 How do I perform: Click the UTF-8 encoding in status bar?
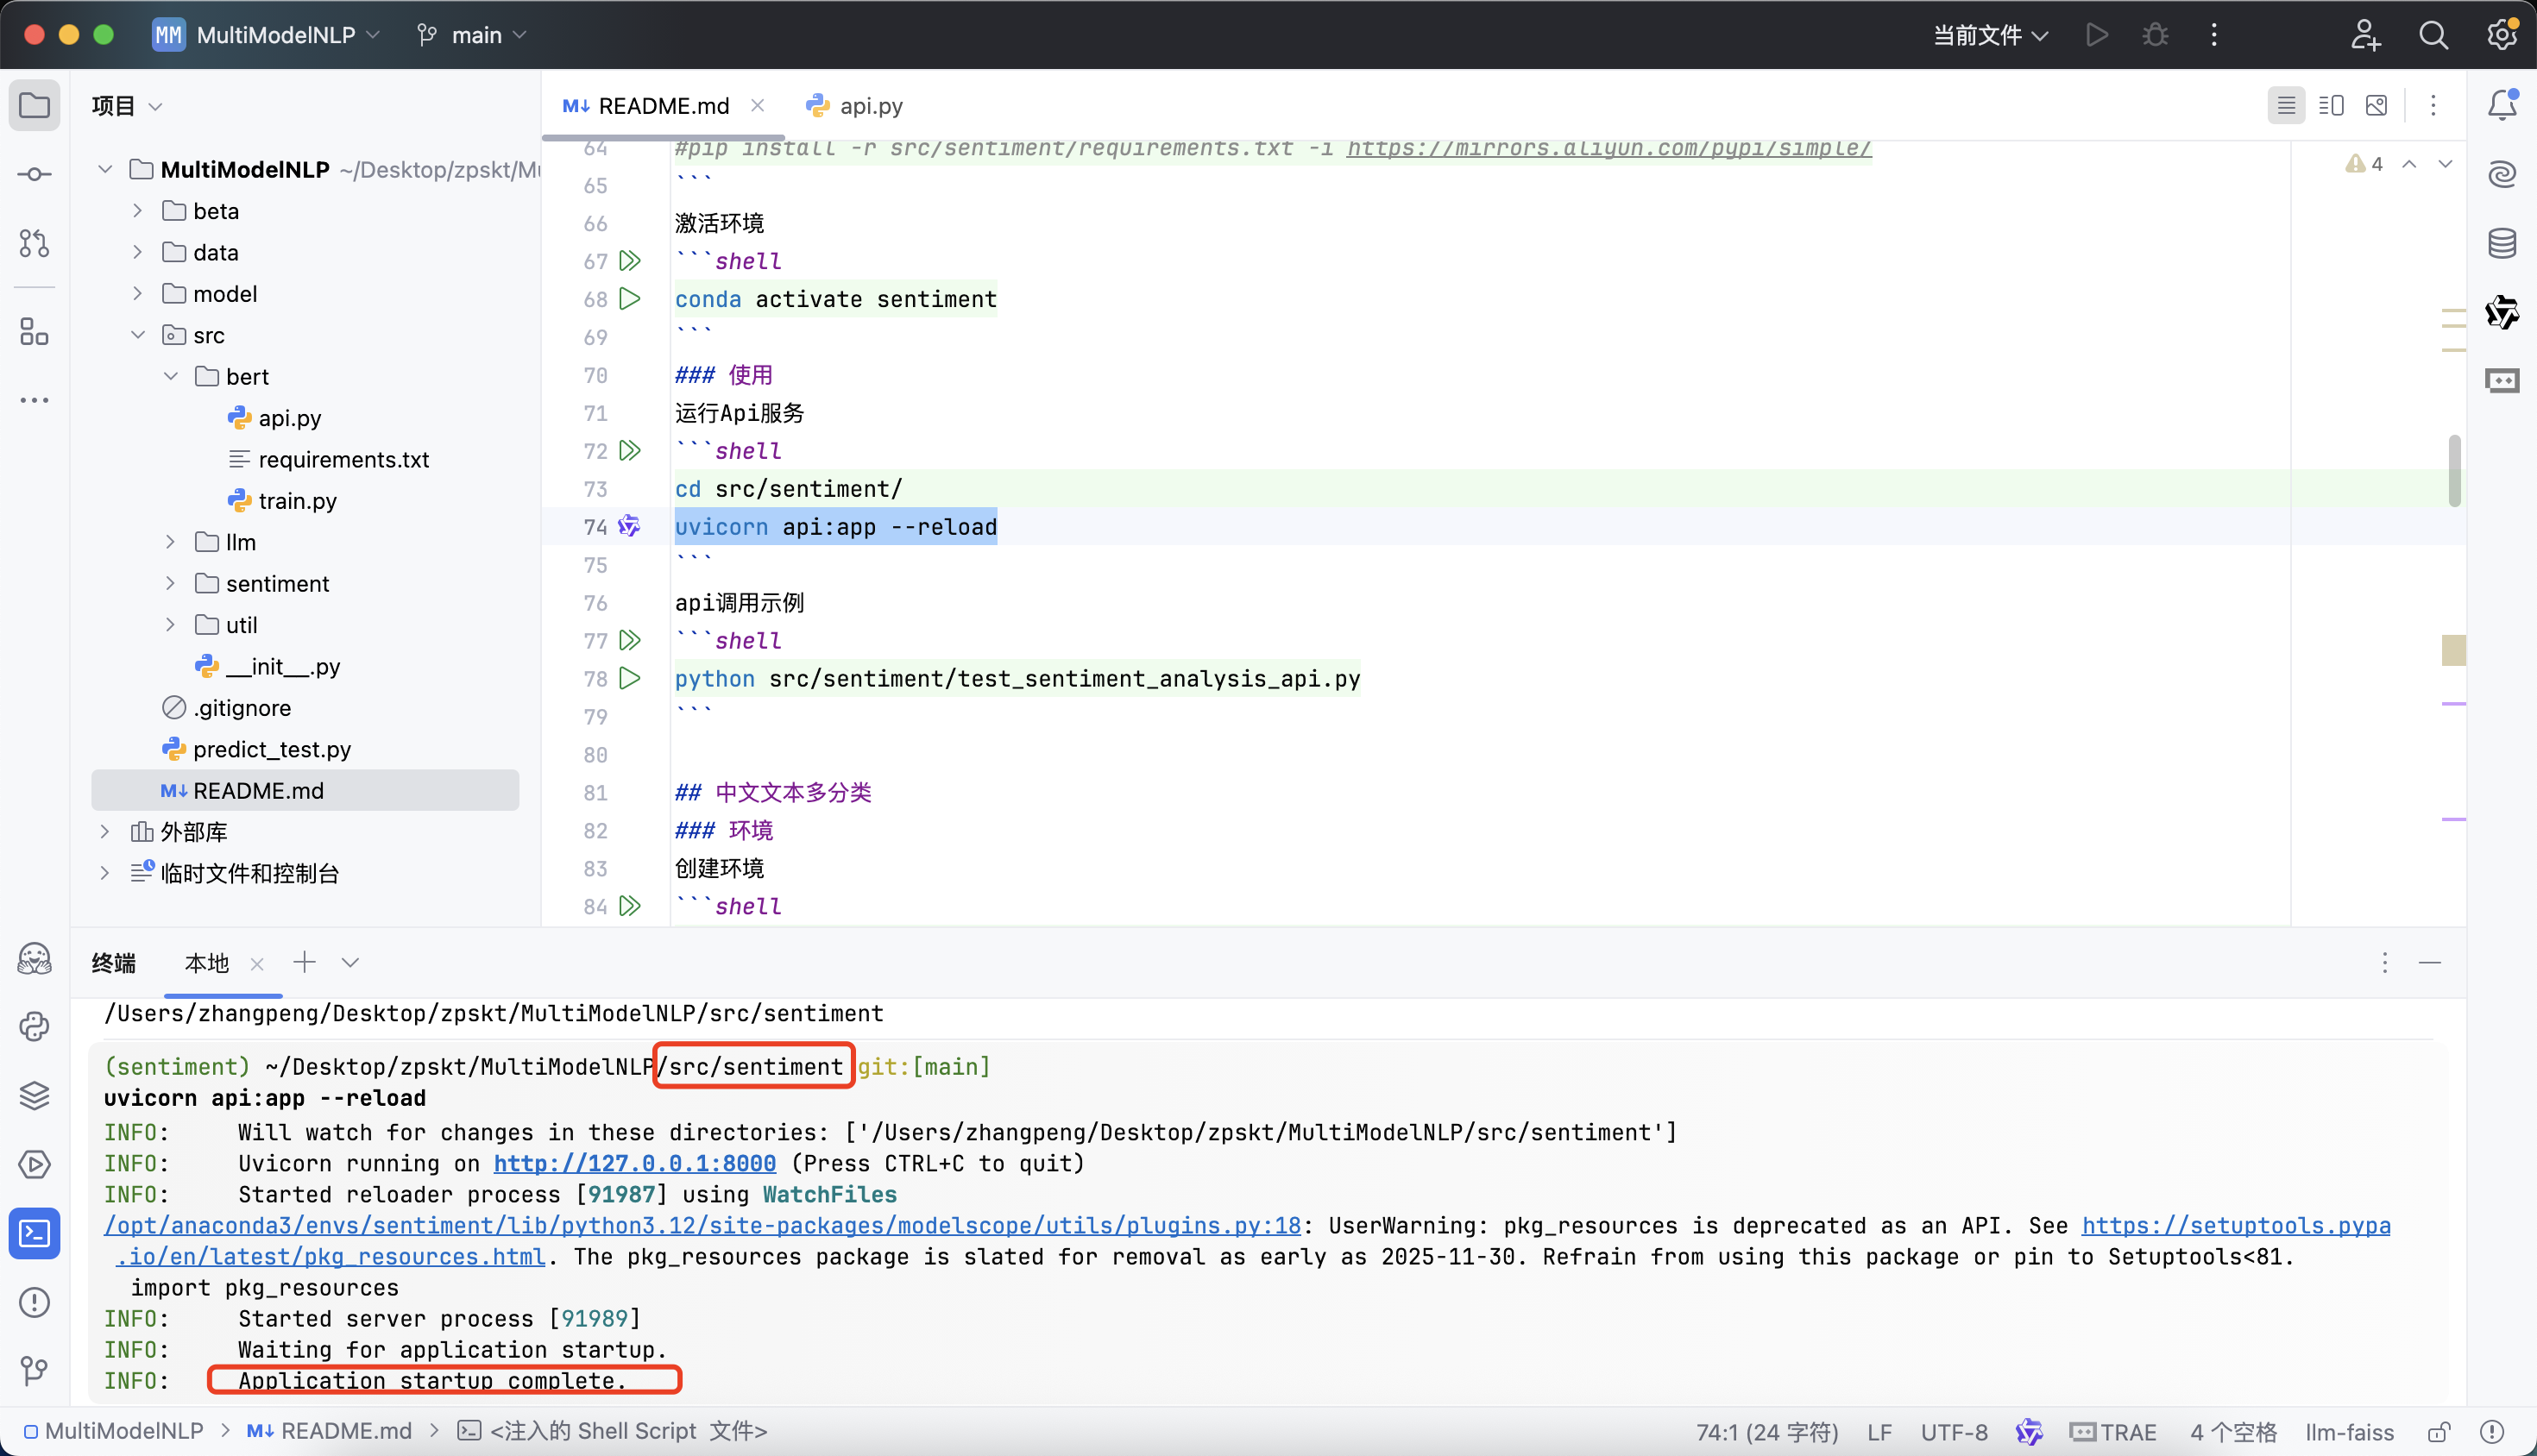point(1954,1432)
